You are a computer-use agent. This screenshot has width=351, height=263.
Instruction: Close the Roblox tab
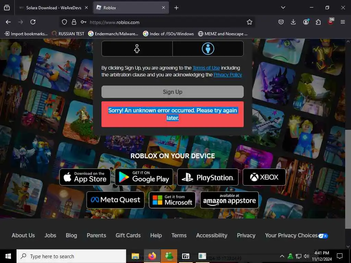coord(164,8)
